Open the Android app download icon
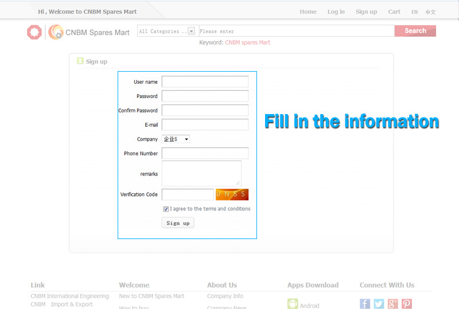Screen dimensions: 459x309 pos(293,304)
